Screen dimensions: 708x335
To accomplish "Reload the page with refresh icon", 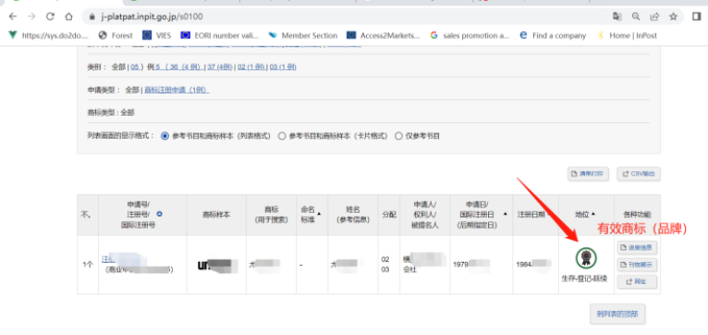I will [50, 17].
